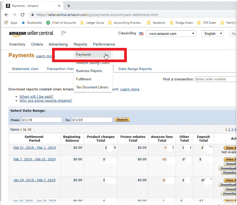Click View button for Feb 21 - Mar 1 settlement
The width and height of the screenshot is (237, 205).
click(x=230, y=148)
